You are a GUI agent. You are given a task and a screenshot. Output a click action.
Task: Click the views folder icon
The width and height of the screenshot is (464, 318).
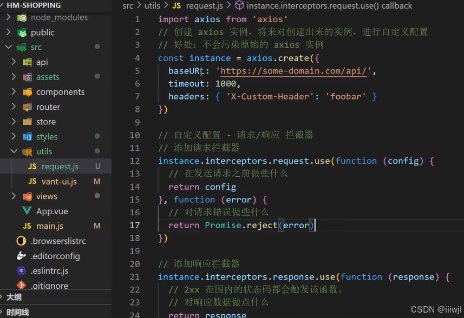click(27, 196)
